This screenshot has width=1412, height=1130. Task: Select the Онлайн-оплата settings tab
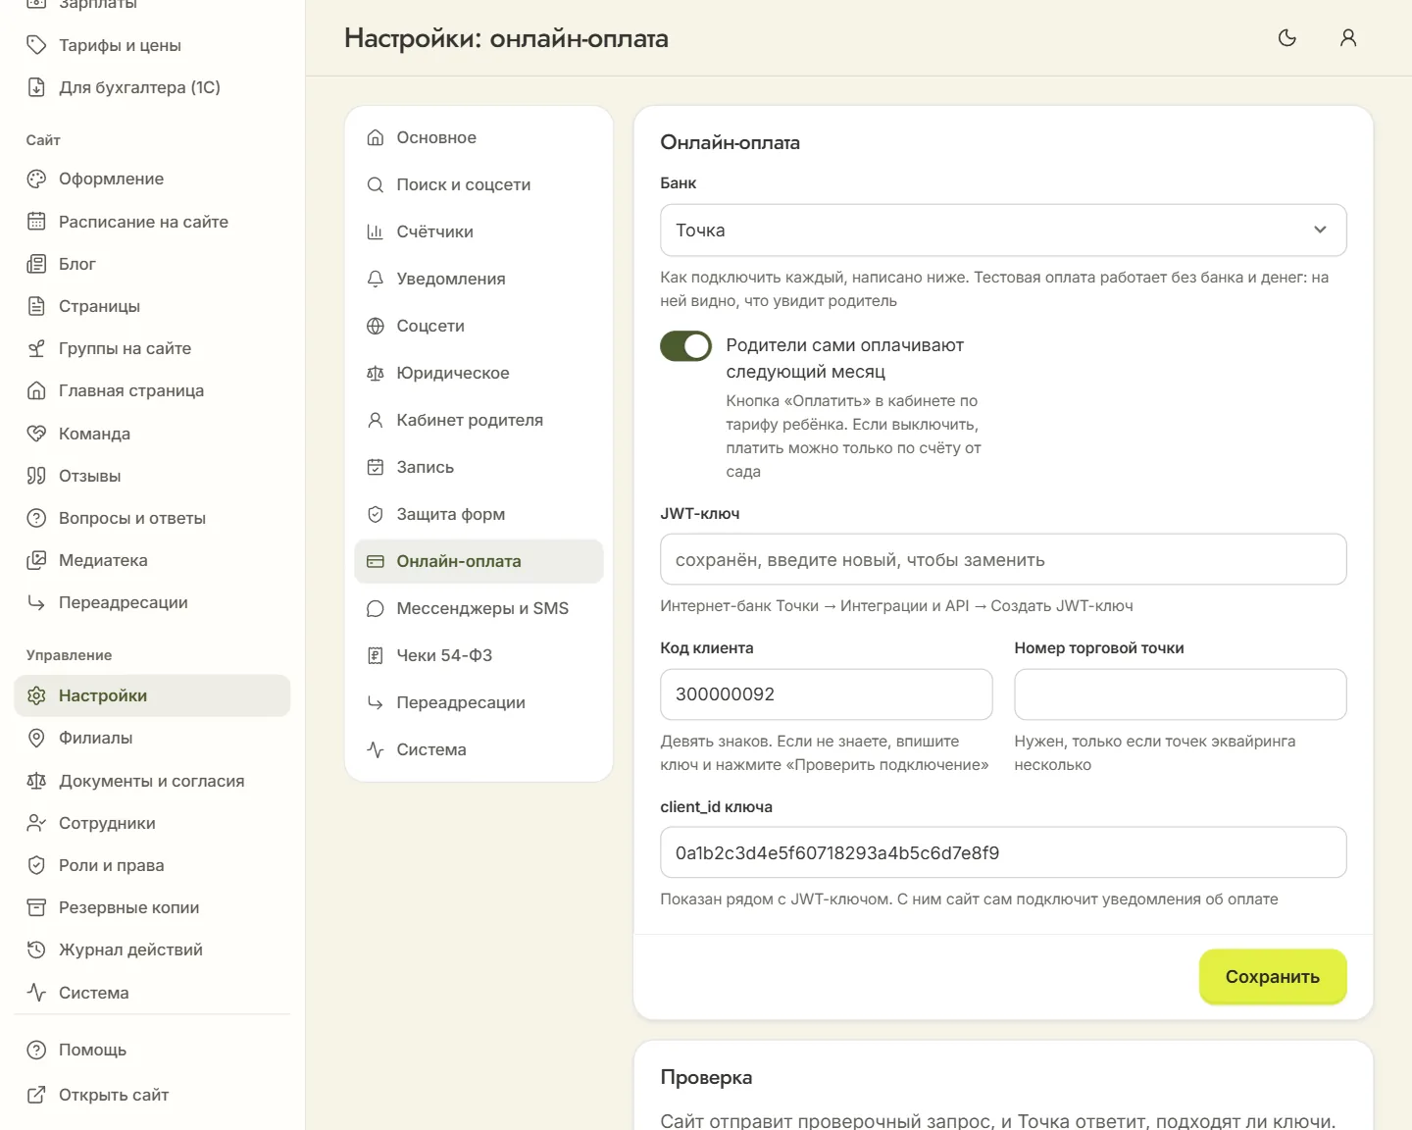(479, 561)
